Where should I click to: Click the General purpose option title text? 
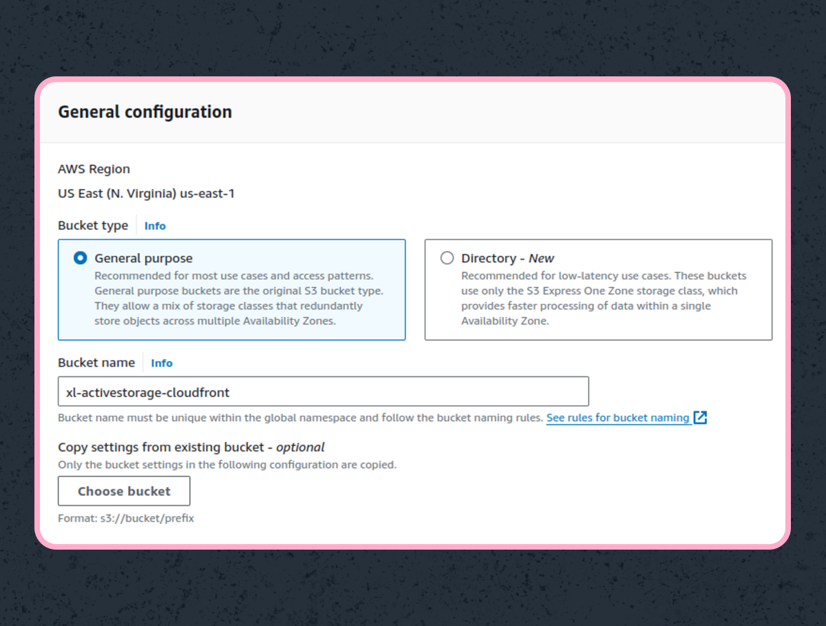coord(144,259)
